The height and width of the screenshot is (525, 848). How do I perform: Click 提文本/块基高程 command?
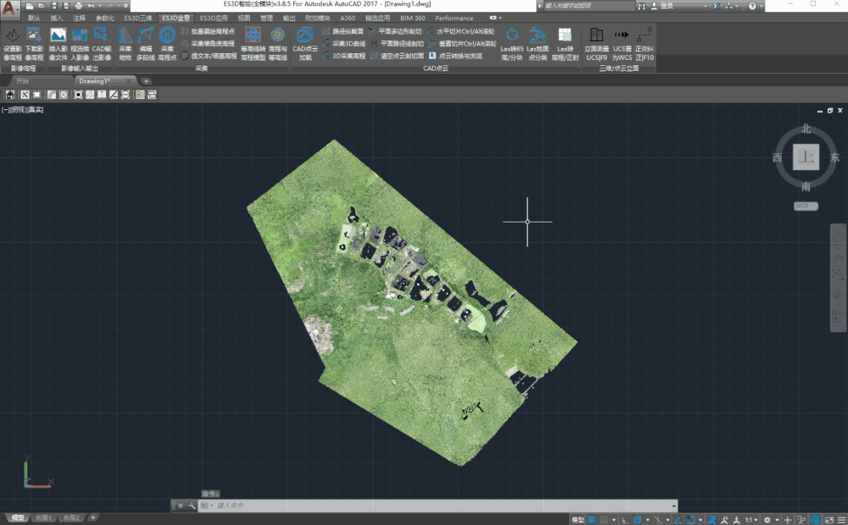pos(209,56)
